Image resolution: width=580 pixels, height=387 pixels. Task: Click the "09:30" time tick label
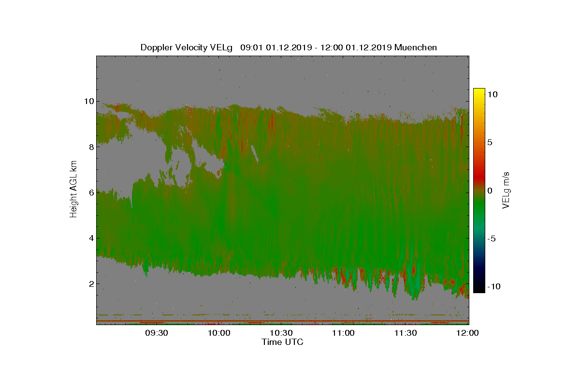[157, 333]
